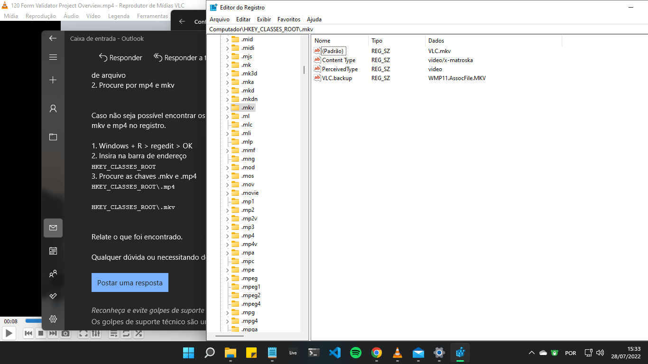Click PerceivedType value icon

click(x=317, y=69)
